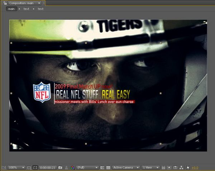Open the Composition: main tab dropdown arrow

[39, 3]
